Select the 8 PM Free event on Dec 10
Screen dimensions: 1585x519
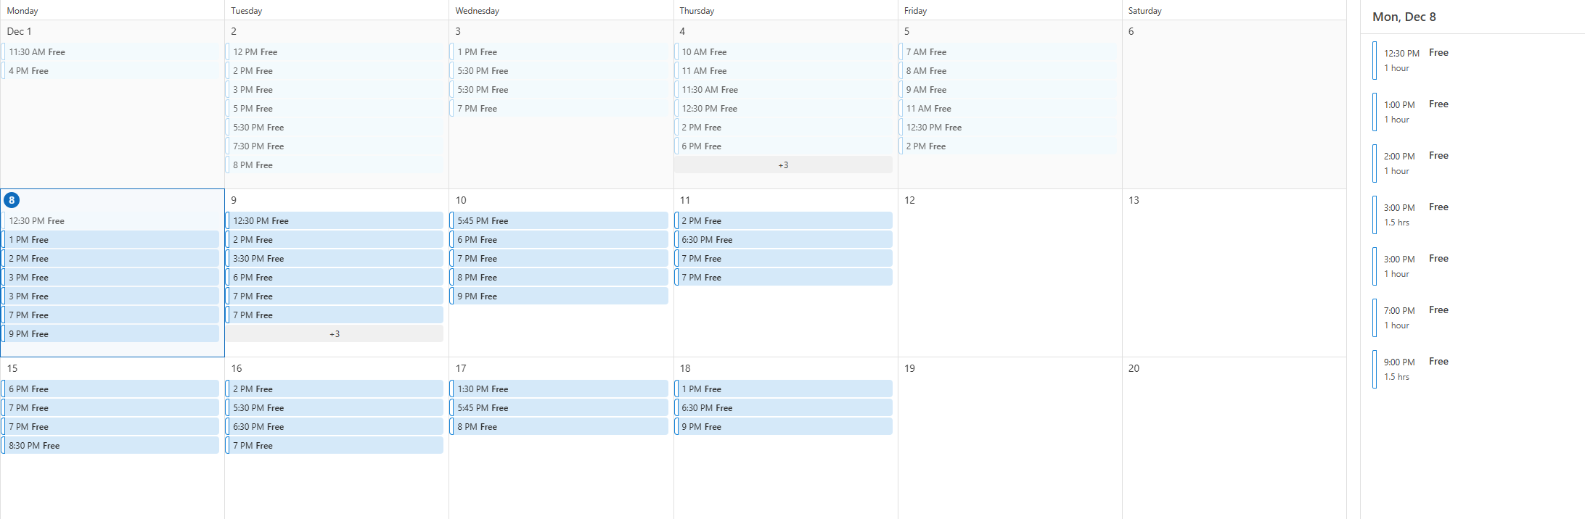click(559, 278)
